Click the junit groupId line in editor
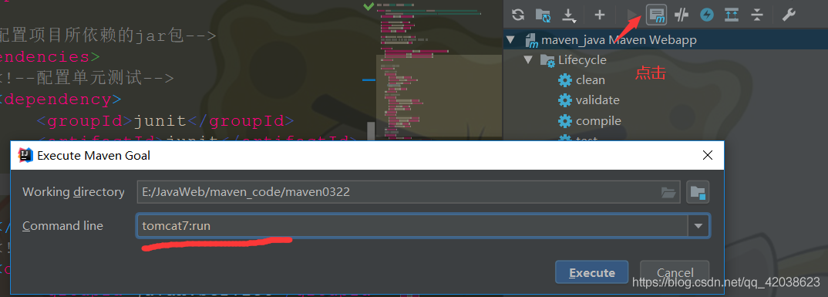This screenshot has height=297, width=828. point(165,121)
